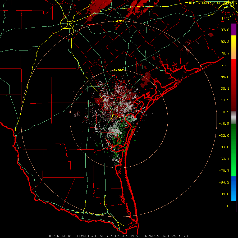238x238 pixels.
Task: Click the "TH" threshold label
Action: pyautogui.click(x=227, y=206)
